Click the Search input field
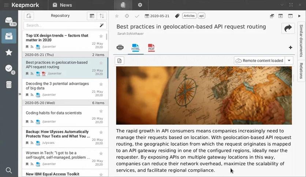The image size is (306, 177). (60, 26)
